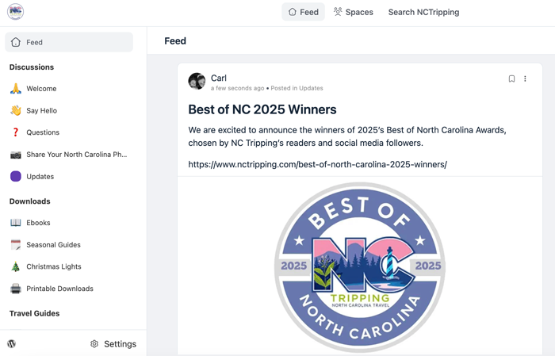This screenshot has width=555, height=356.
Task: Open the best-of-north-carolina-2025-winners URL
Action: (x=317, y=164)
